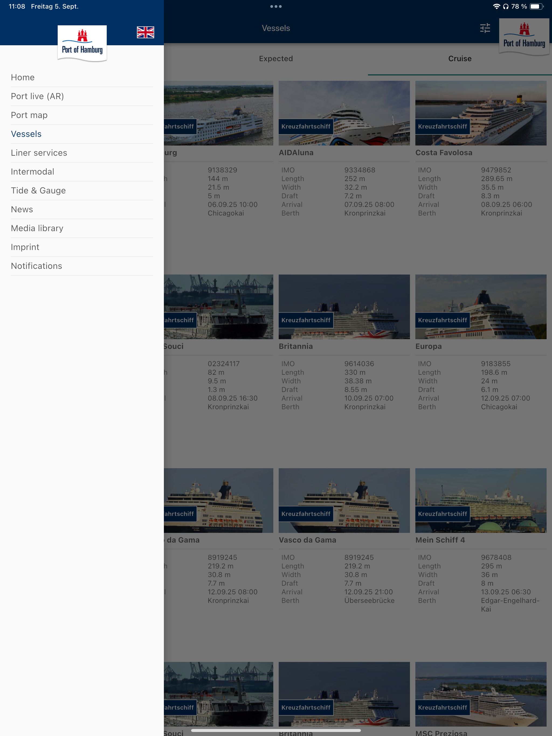Tap Britannia IMO 9614036
Image resolution: width=552 pixels, height=736 pixels.
359,364
